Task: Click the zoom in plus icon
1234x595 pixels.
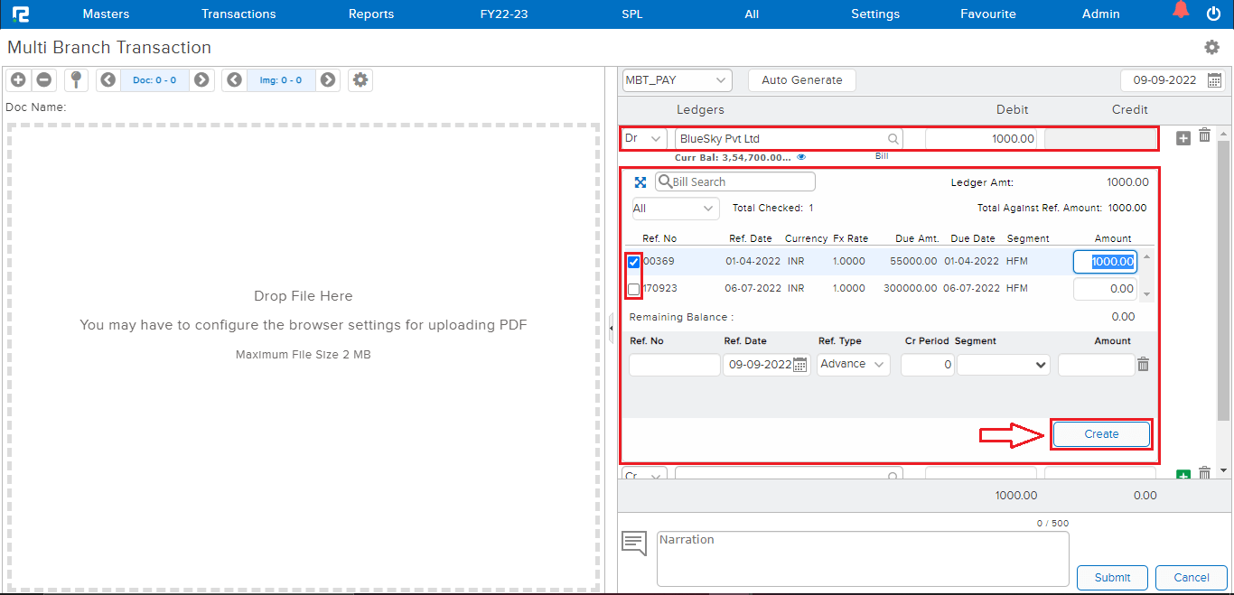Action: [x=18, y=80]
